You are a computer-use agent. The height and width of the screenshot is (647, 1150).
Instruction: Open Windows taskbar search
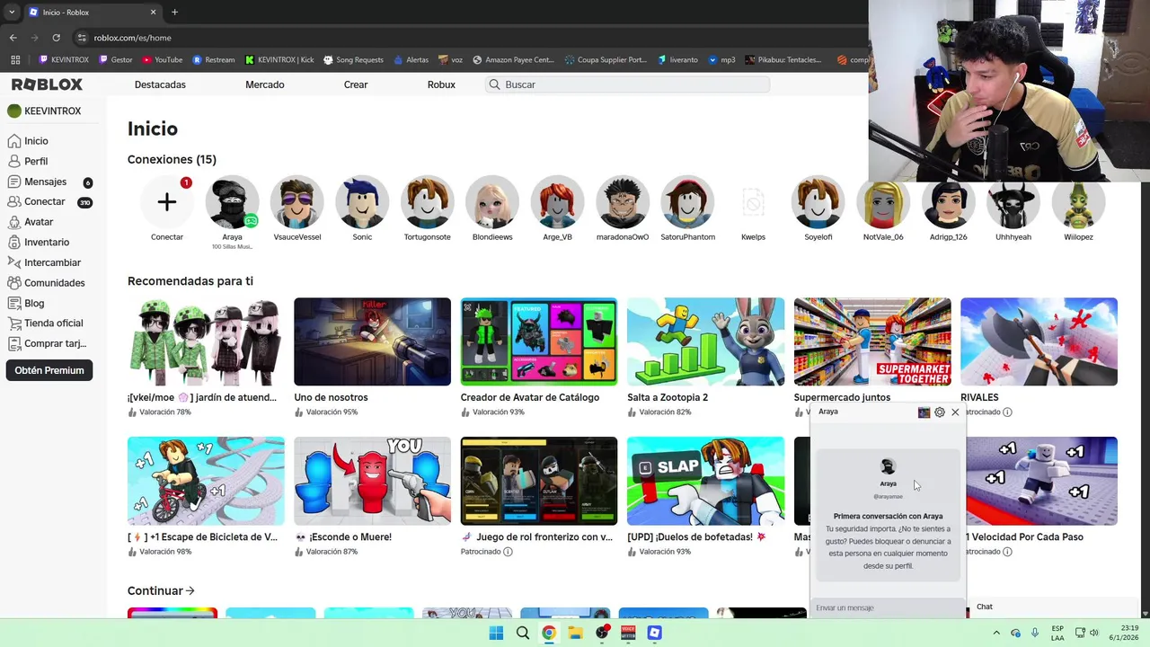(522, 633)
